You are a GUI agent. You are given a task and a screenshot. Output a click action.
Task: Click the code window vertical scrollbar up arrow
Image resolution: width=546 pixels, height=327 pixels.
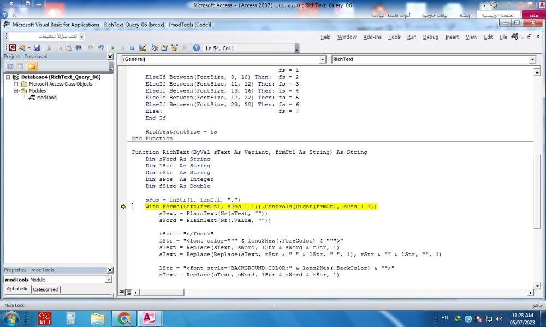point(537,72)
